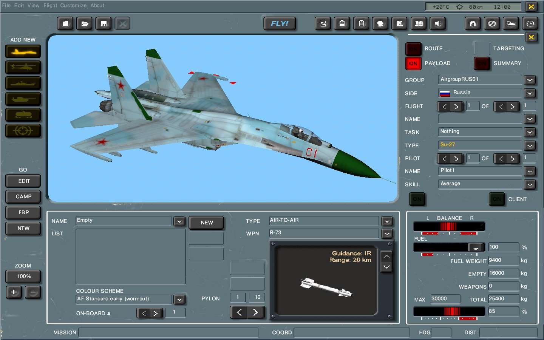The image size is (544, 340).
Task: Open the clock time icon
Action: [530, 23]
